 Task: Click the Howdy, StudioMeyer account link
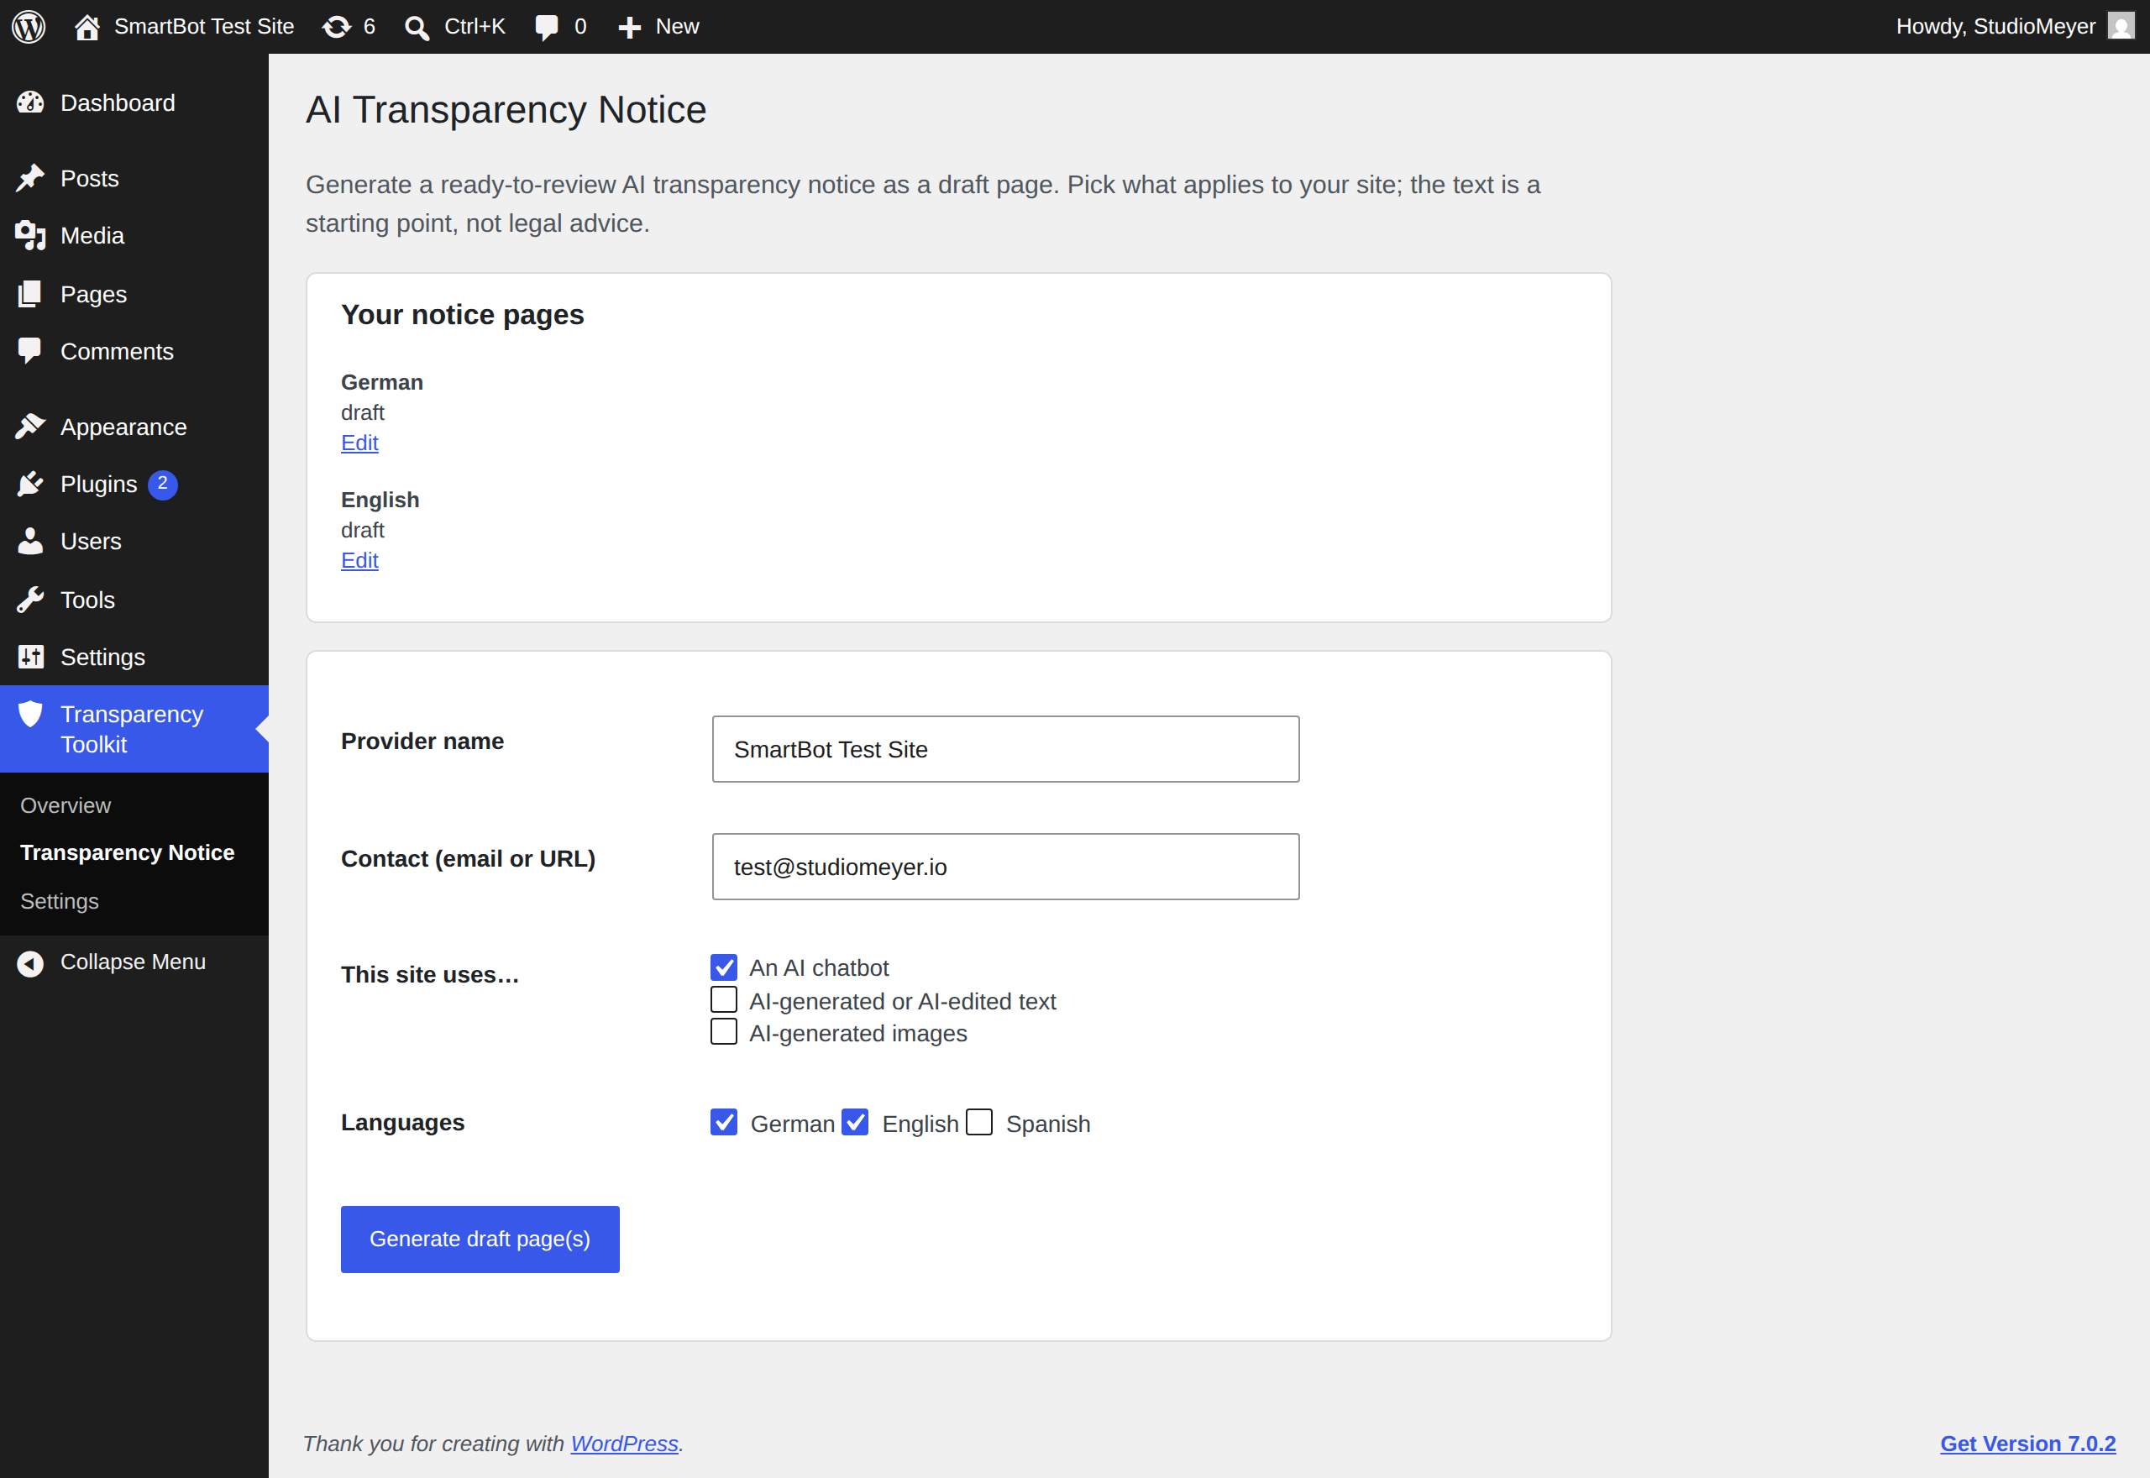1995,27
